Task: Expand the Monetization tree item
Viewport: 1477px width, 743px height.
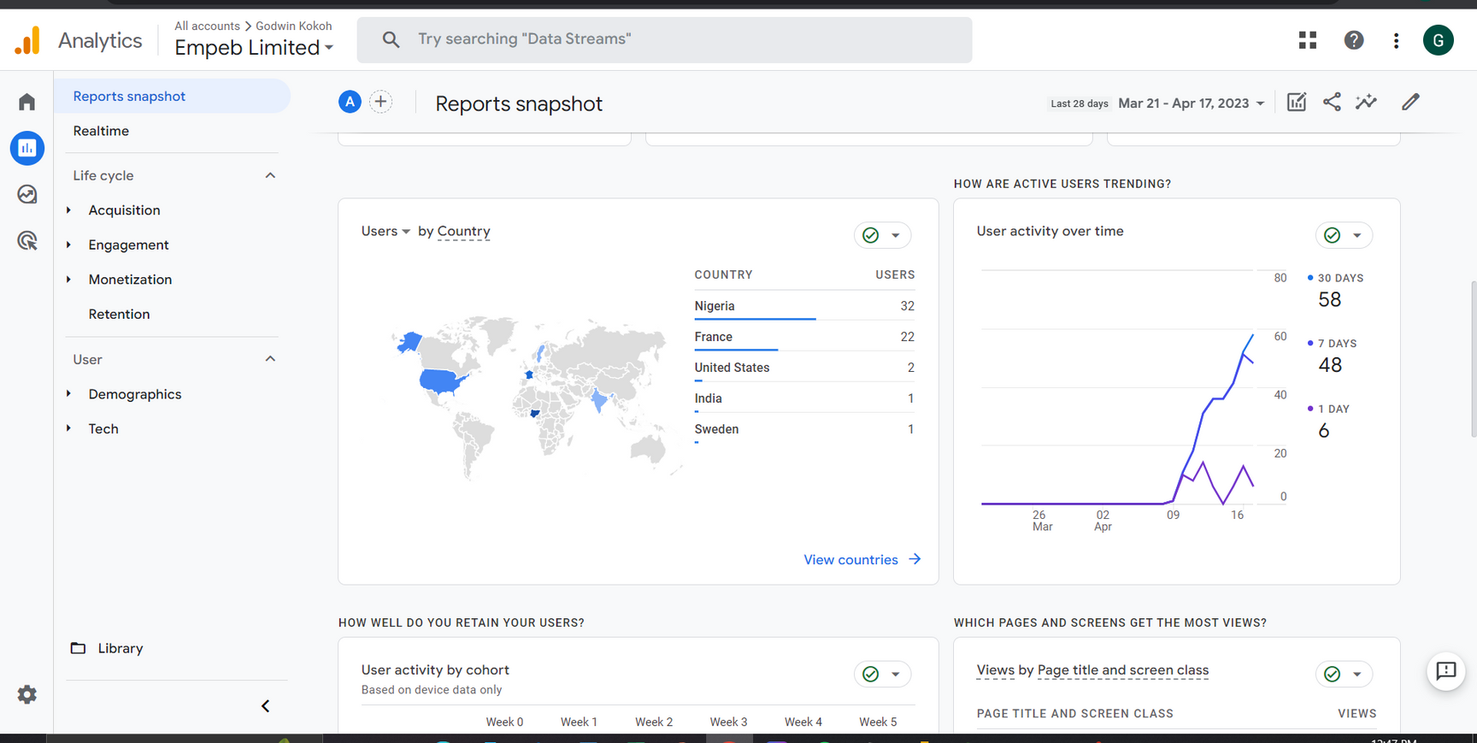Action: 69,280
